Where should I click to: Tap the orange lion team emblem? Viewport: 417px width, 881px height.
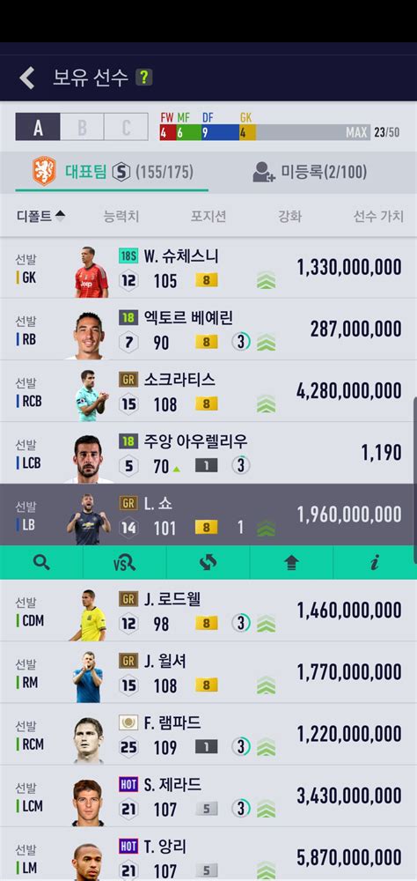tap(44, 172)
